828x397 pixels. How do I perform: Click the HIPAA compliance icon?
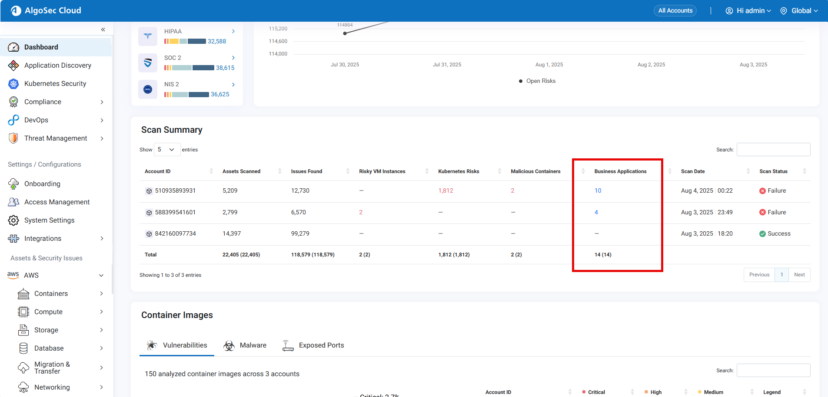(x=148, y=36)
